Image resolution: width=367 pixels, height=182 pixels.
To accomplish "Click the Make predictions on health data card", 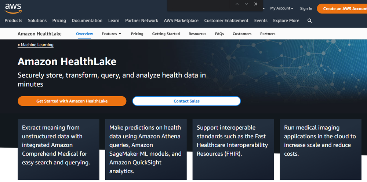I will [146, 149].
